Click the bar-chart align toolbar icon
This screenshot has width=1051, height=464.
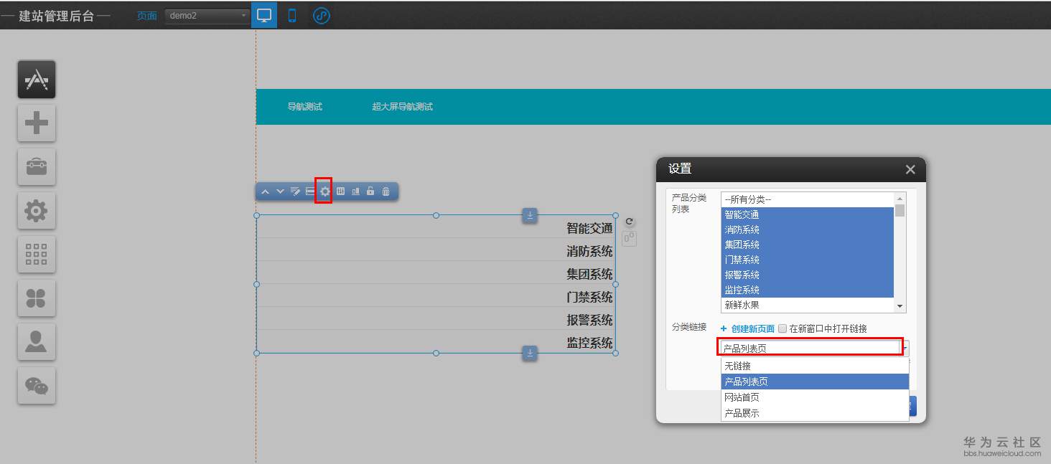tap(355, 191)
